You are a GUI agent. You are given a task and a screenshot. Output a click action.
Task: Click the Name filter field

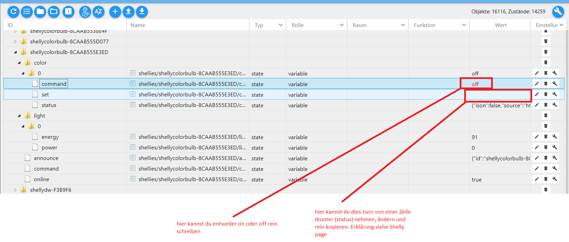pos(188,25)
